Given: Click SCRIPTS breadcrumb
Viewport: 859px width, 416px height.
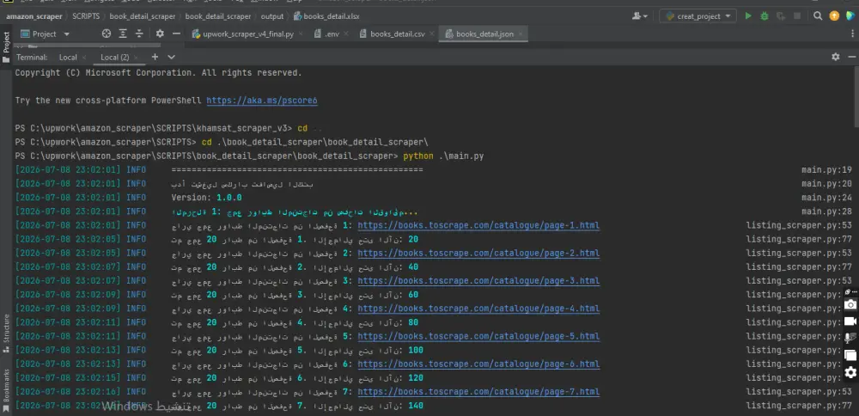Looking at the screenshot, I should point(86,16).
